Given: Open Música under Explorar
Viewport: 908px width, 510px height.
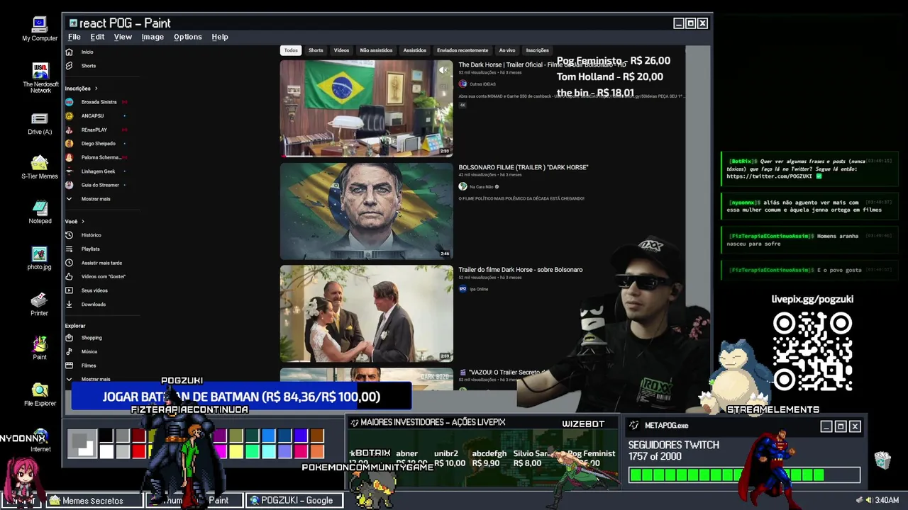Looking at the screenshot, I should click(82, 351).
